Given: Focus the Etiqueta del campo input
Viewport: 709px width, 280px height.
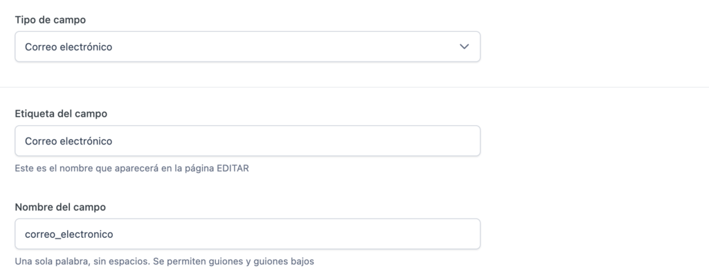Looking at the screenshot, I should (247, 141).
